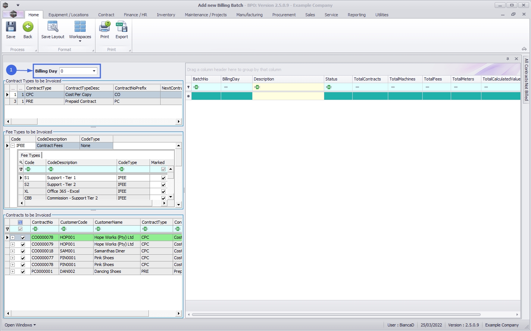Click the Save Layout icon
This screenshot has height=331, width=531.
[x=53, y=27]
